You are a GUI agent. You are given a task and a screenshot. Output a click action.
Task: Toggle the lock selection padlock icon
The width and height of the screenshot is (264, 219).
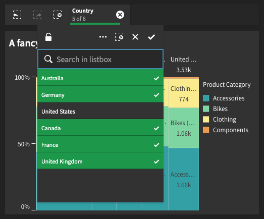[48, 37]
